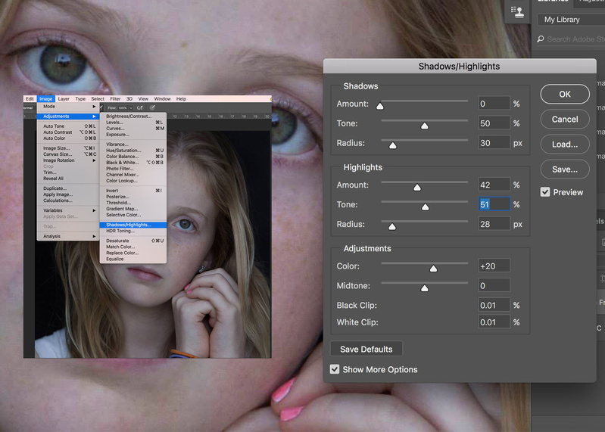Click pressure-for-size icon in inset options bar

tap(152, 108)
